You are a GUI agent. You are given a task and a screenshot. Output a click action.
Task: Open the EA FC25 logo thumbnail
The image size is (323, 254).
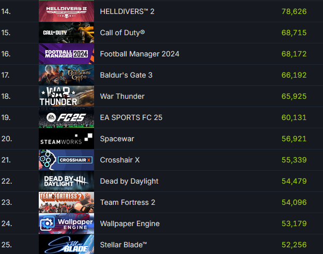[66, 117]
